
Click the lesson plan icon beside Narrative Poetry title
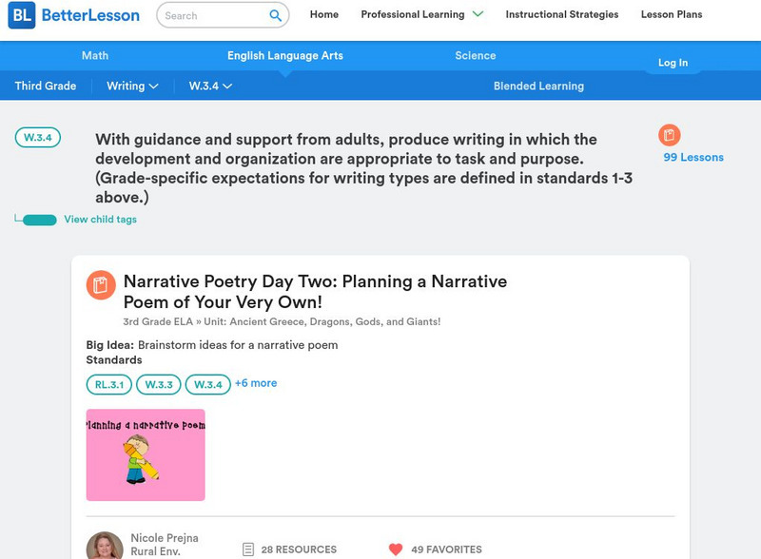(101, 285)
